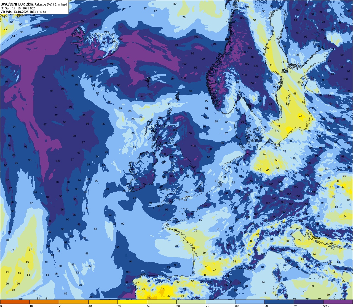
Task: Click the humidity value '84' near Shetland
Action: point(169,104)
